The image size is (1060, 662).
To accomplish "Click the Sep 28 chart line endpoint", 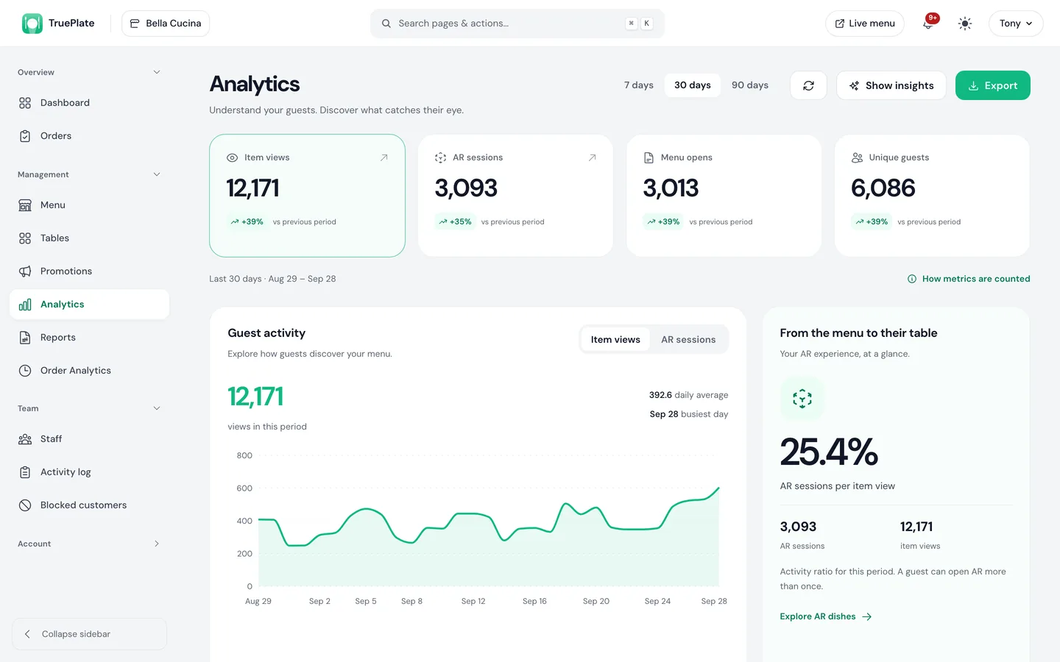I will coord(718,488).
